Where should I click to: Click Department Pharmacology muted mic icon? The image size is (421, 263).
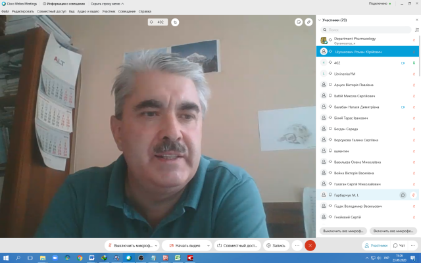pos(414,41)
